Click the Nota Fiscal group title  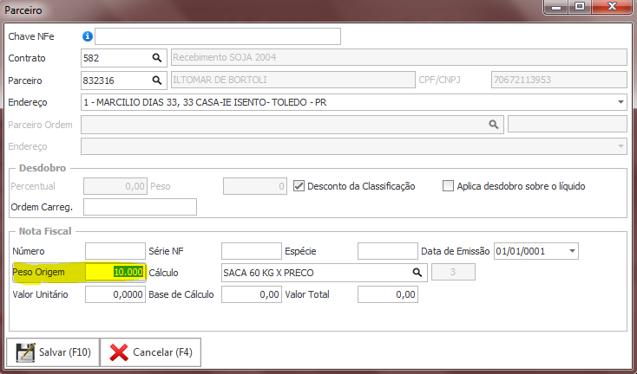(45, 231)
